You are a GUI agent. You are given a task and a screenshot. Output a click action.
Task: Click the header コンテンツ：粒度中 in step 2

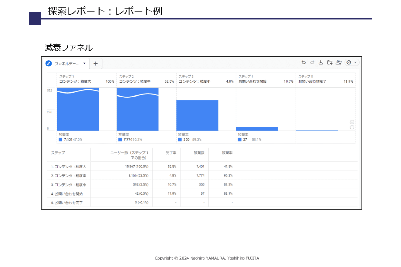[135, 81]
